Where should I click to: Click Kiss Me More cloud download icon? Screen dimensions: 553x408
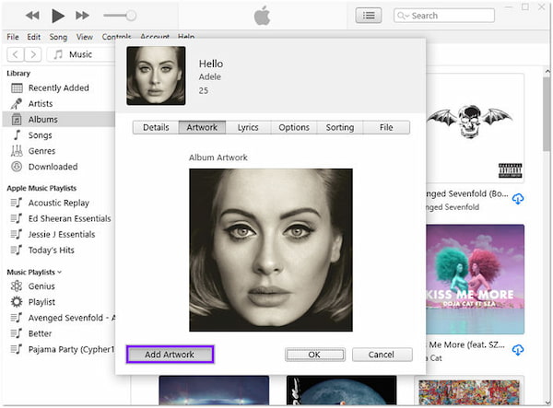pos(517,350)
